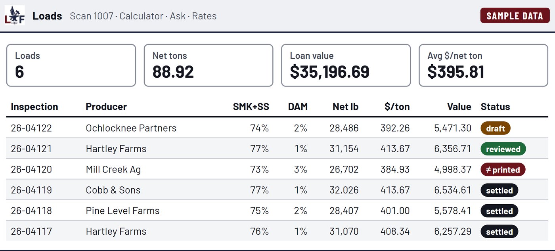
Task: Select the Loads count card
Action: coord(71,65)
